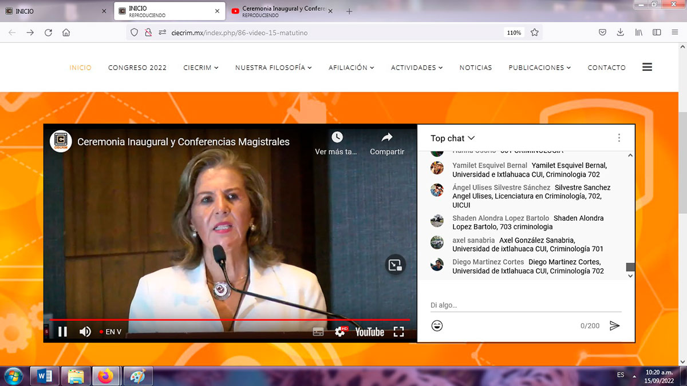The width and height of the screenshot is (687, 386).
Task: Go to INICIO in site menu
Action: pos(81,67)
